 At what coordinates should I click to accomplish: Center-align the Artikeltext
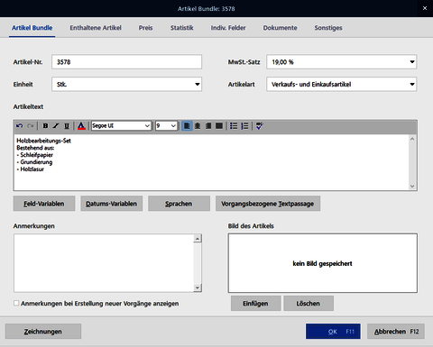tap(198, 126)
